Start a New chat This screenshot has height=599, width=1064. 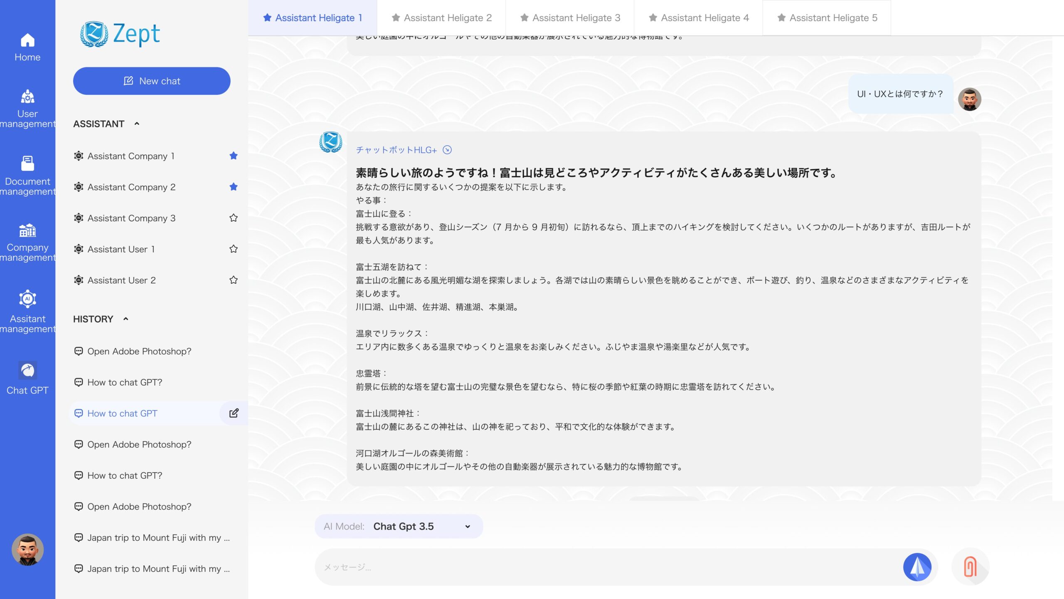[152, 81]
